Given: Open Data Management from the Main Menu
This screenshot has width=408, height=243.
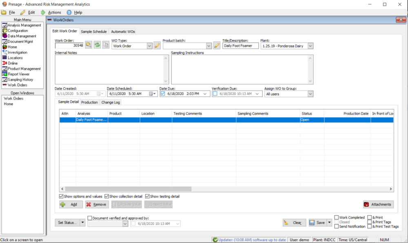Looking at the screenshot, I should coord(22,36).
